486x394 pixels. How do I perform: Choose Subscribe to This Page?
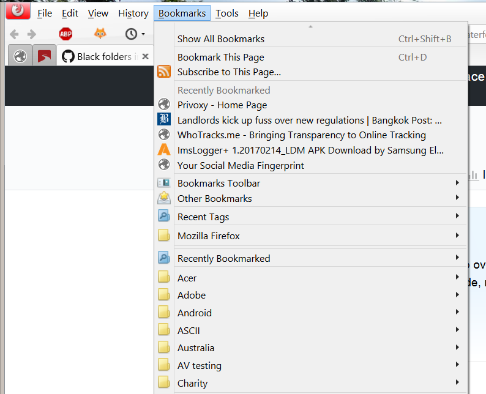pyautogui.click(x=312, y=72)
